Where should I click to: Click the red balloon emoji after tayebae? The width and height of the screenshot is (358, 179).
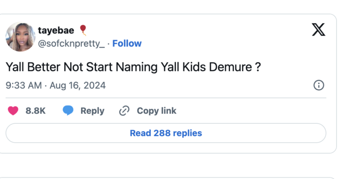coord(83,31)
